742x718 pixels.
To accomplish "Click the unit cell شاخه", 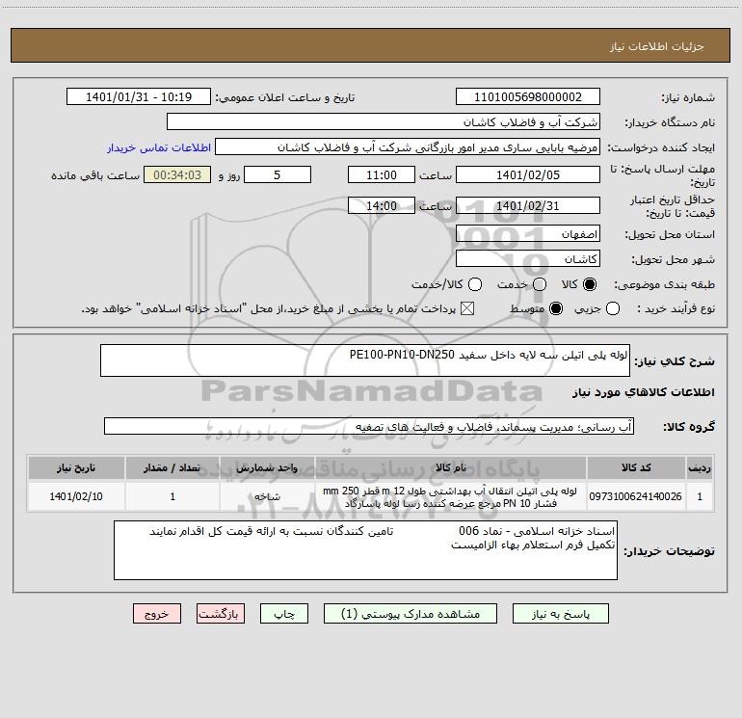I will tap(267, 496).
